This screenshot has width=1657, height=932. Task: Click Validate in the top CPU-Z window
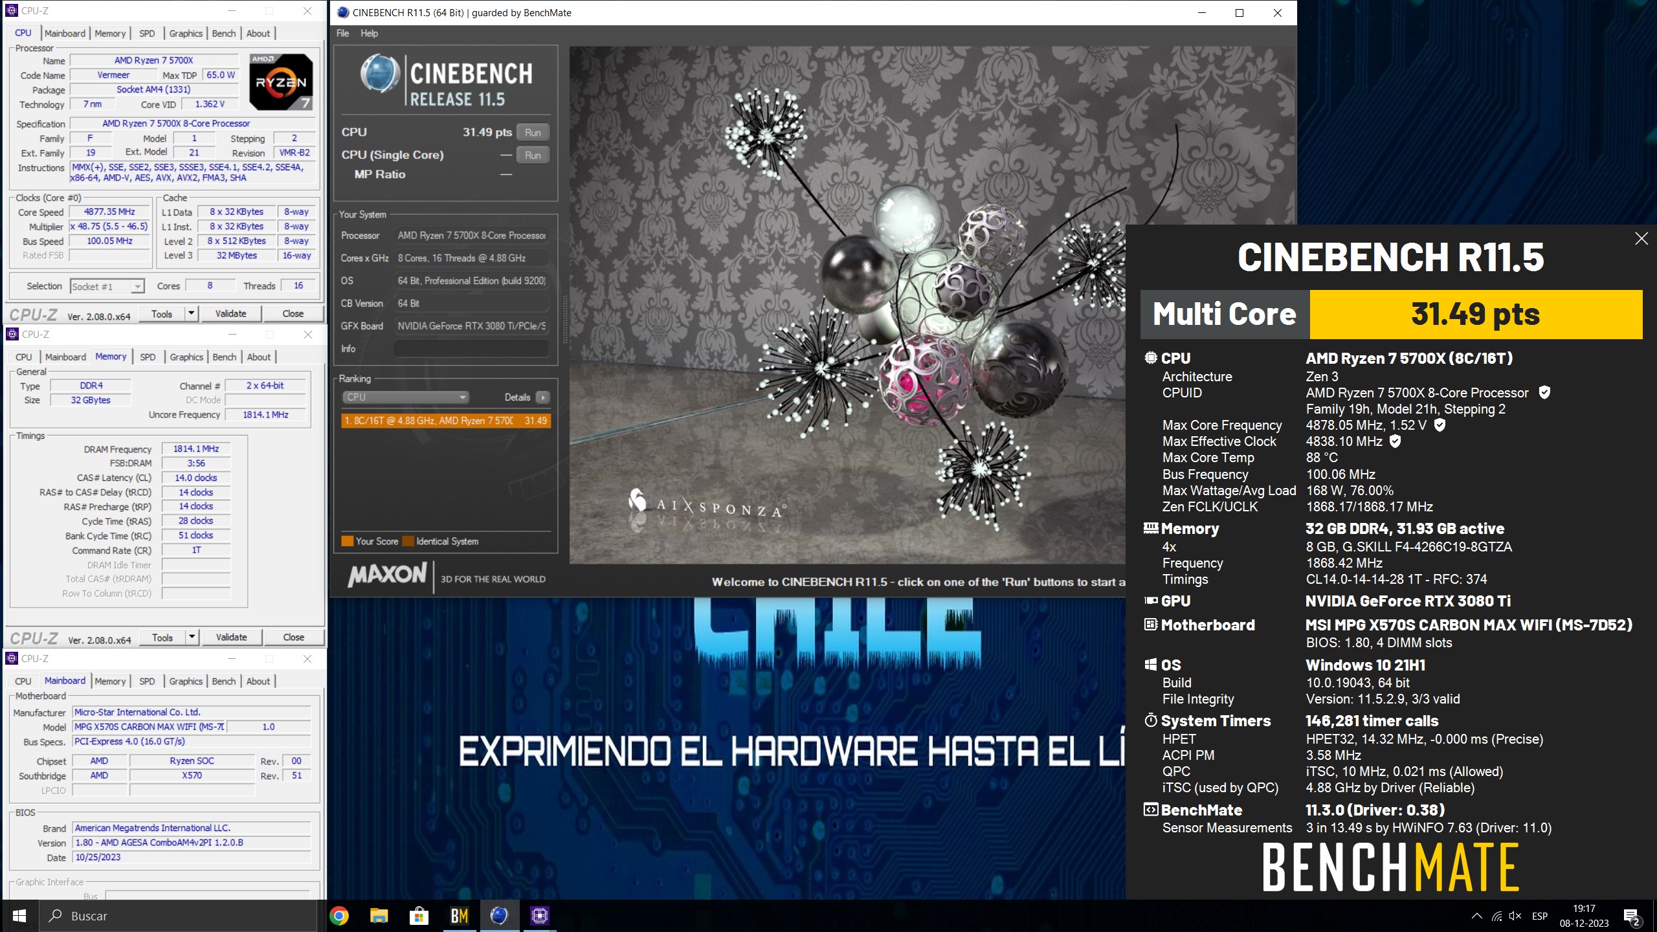[x=230, y=314]
